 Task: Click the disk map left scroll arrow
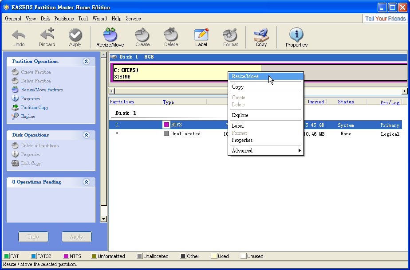(112, 91)
